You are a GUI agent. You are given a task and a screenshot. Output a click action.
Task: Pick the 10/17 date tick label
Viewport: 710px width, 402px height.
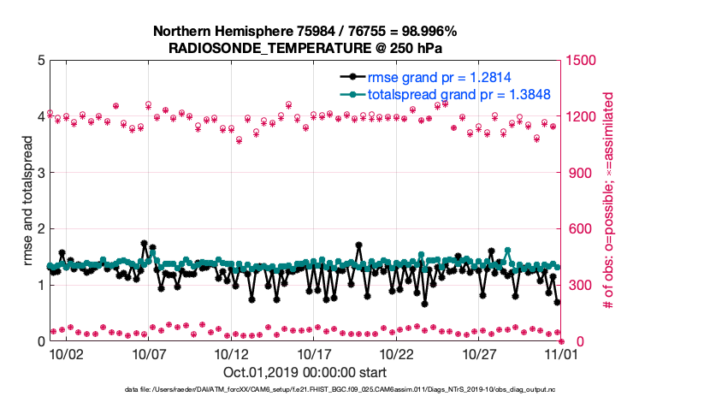[x=314, y=354]
